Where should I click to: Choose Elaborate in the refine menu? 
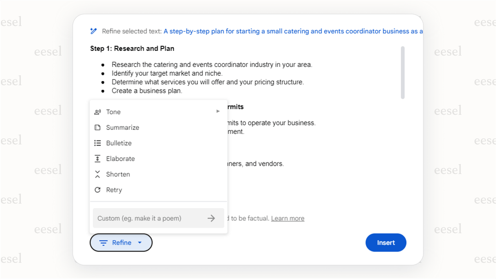[121, 158]
